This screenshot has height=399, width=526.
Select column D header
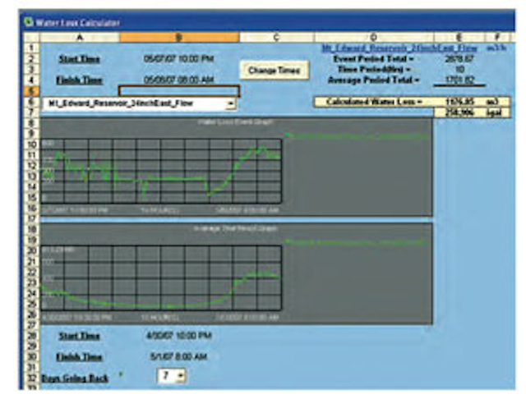pos(373,37)
